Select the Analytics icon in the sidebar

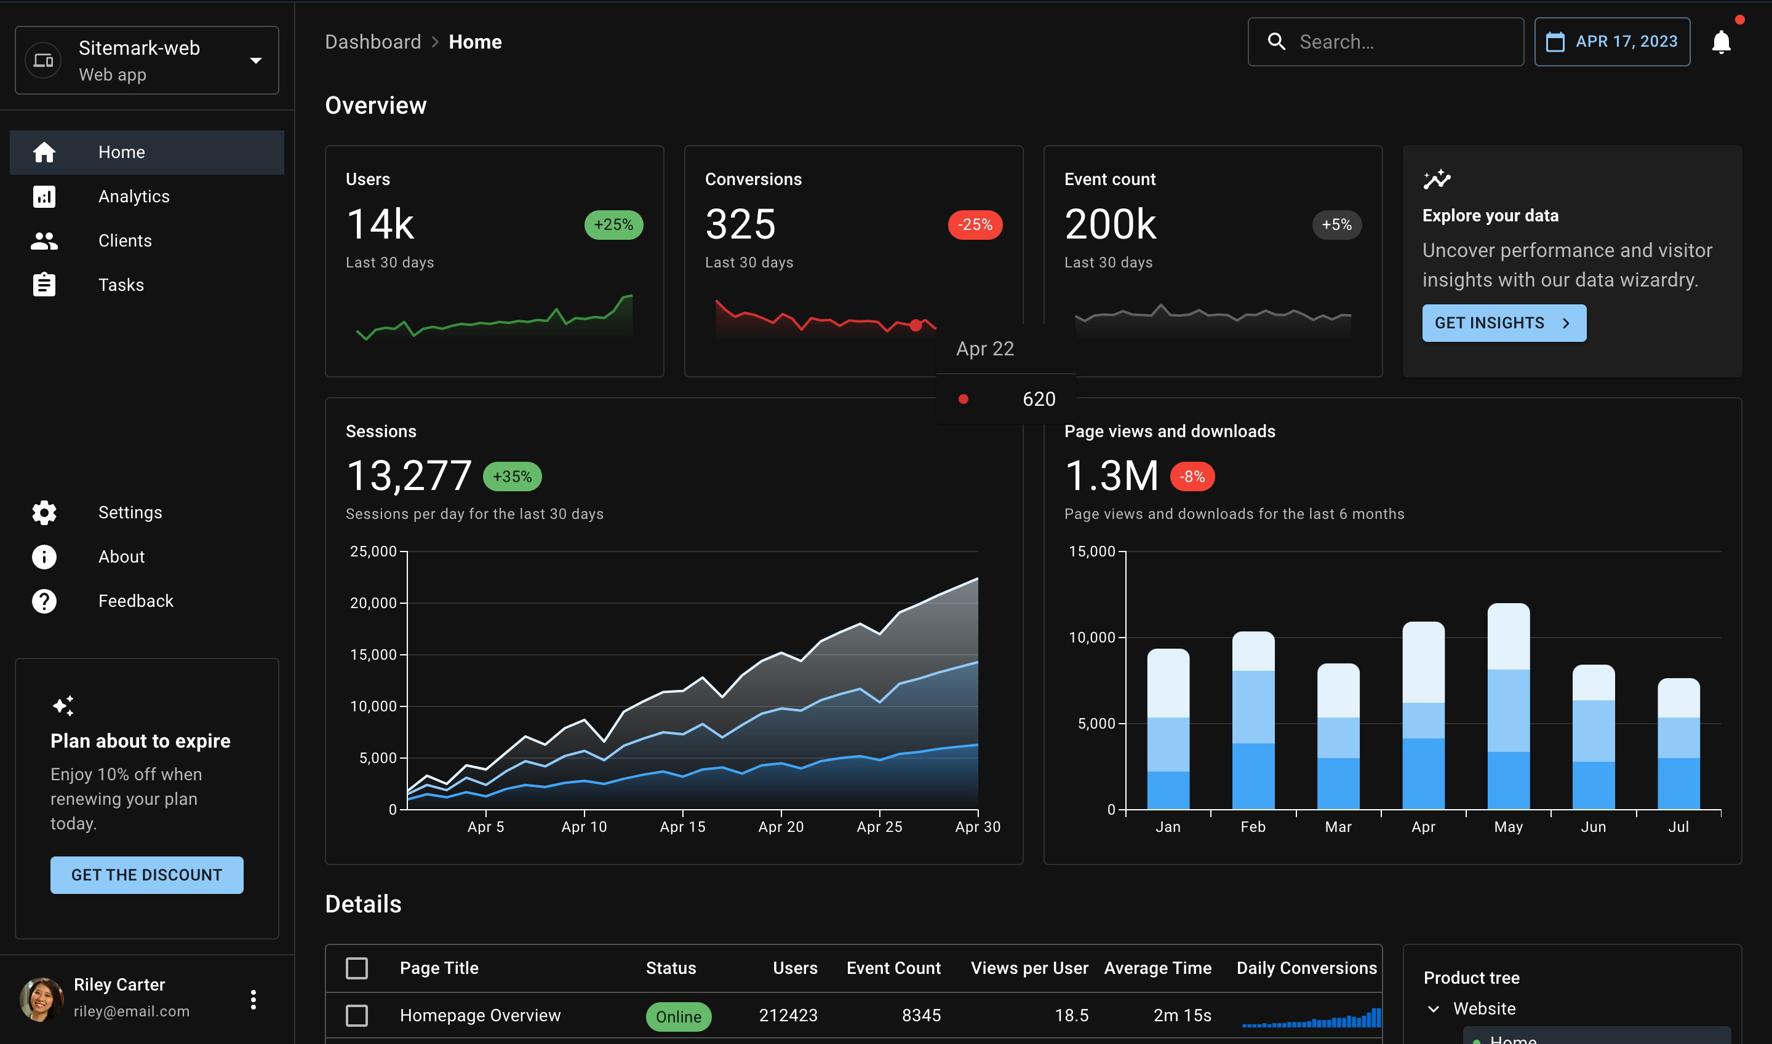pyautogui.click(x=44, y=196)
